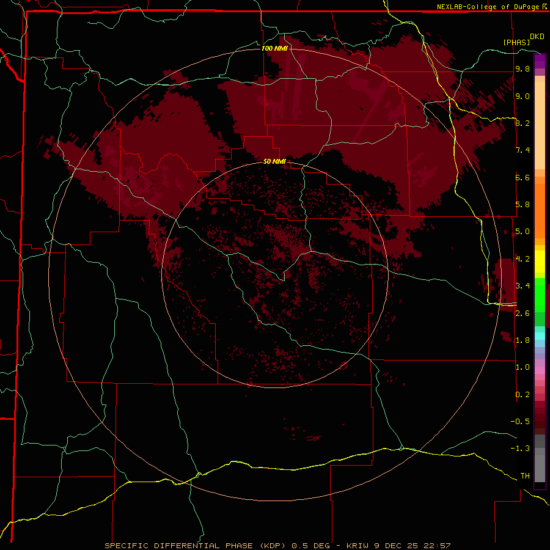
Task: Select the -1.3 scale value
Action: [x=520, y=449]
